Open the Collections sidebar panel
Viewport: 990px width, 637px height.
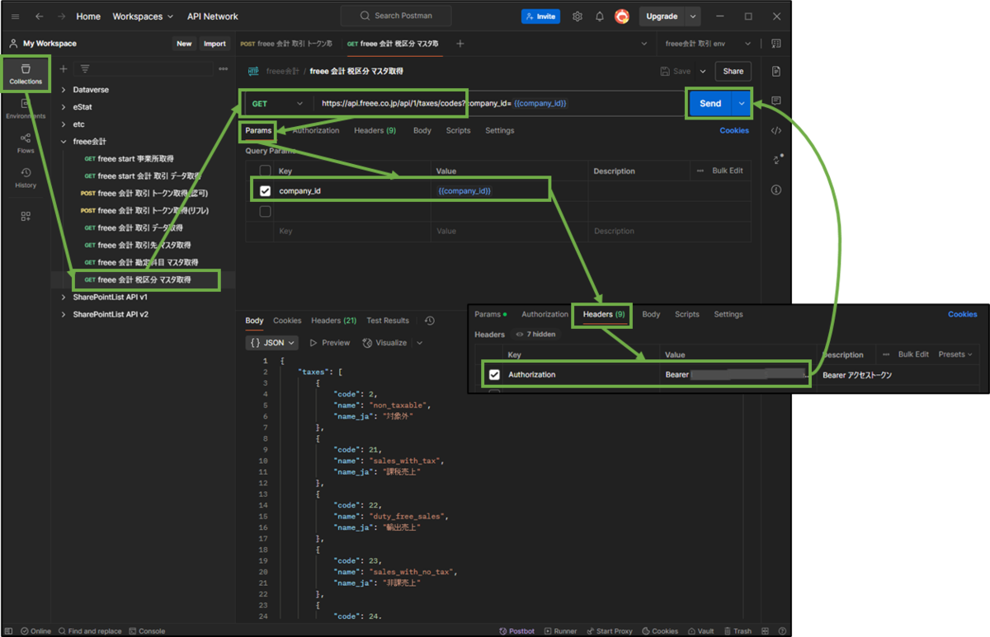point(26,74)
